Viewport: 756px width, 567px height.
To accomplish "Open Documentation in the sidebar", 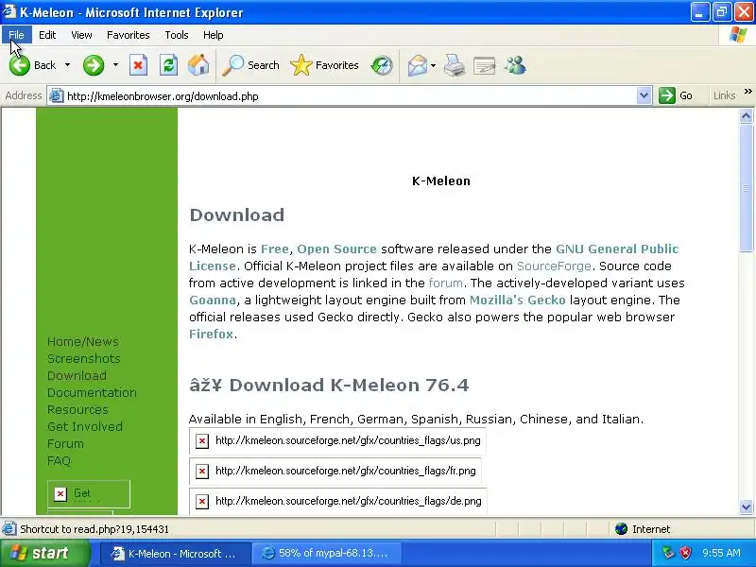I will (92, 393).
